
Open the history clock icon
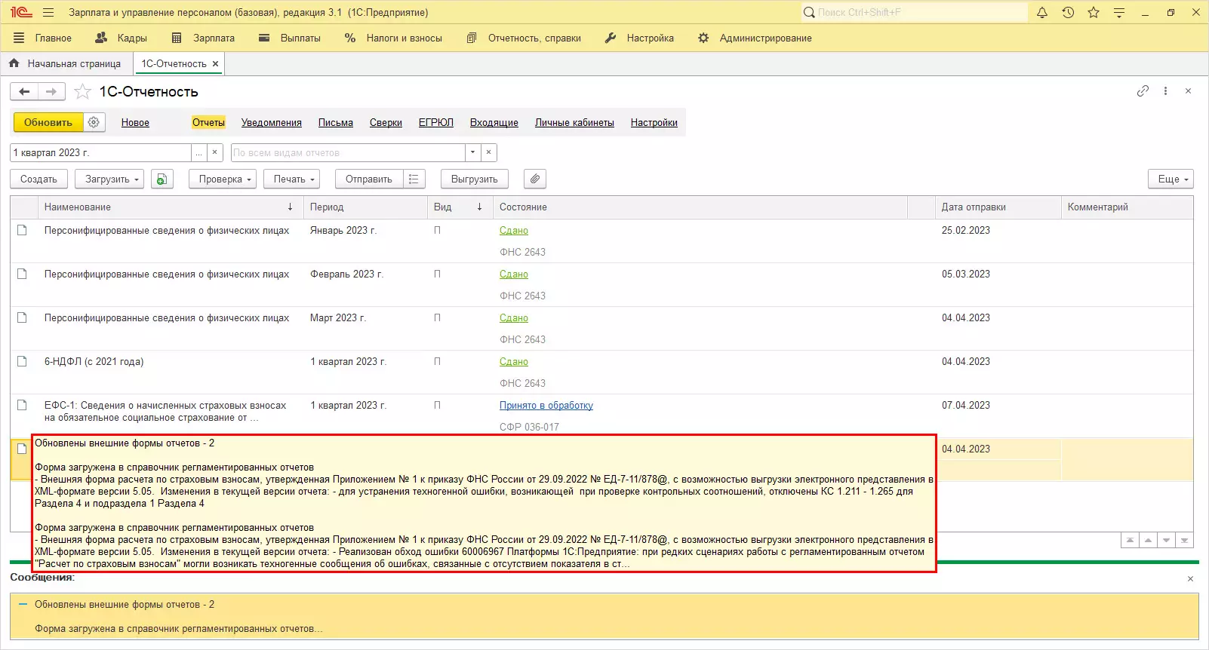1068,13
